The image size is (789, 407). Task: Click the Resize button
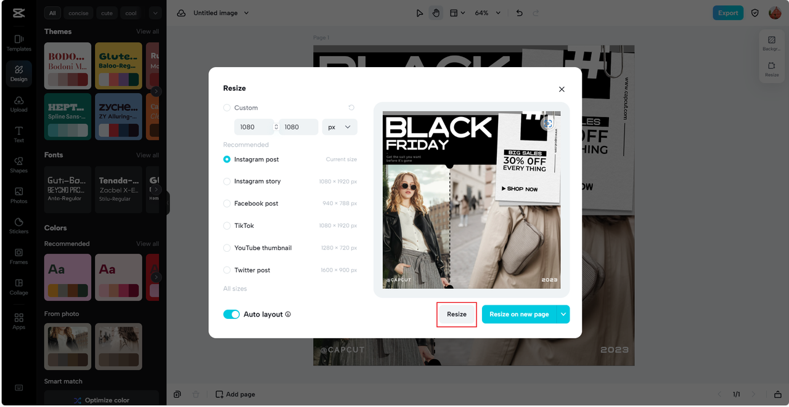457,314
